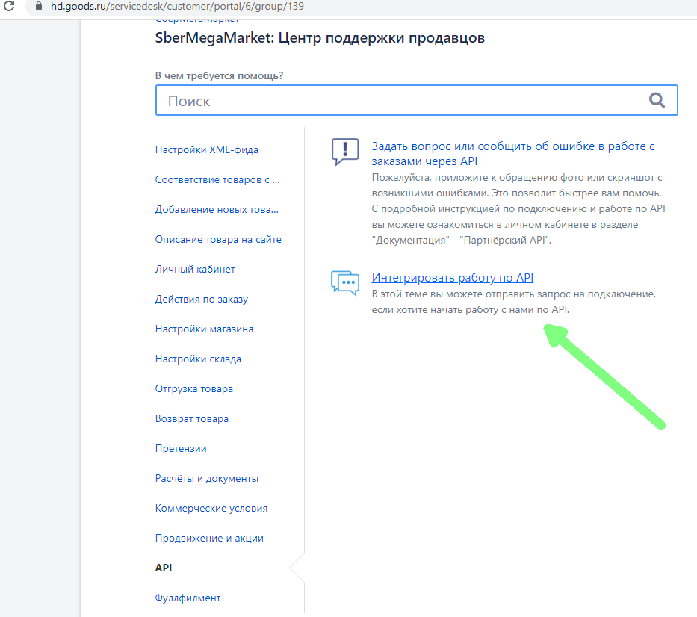Click the exclamation mark speech bubble icon

(x=345, y=151)
